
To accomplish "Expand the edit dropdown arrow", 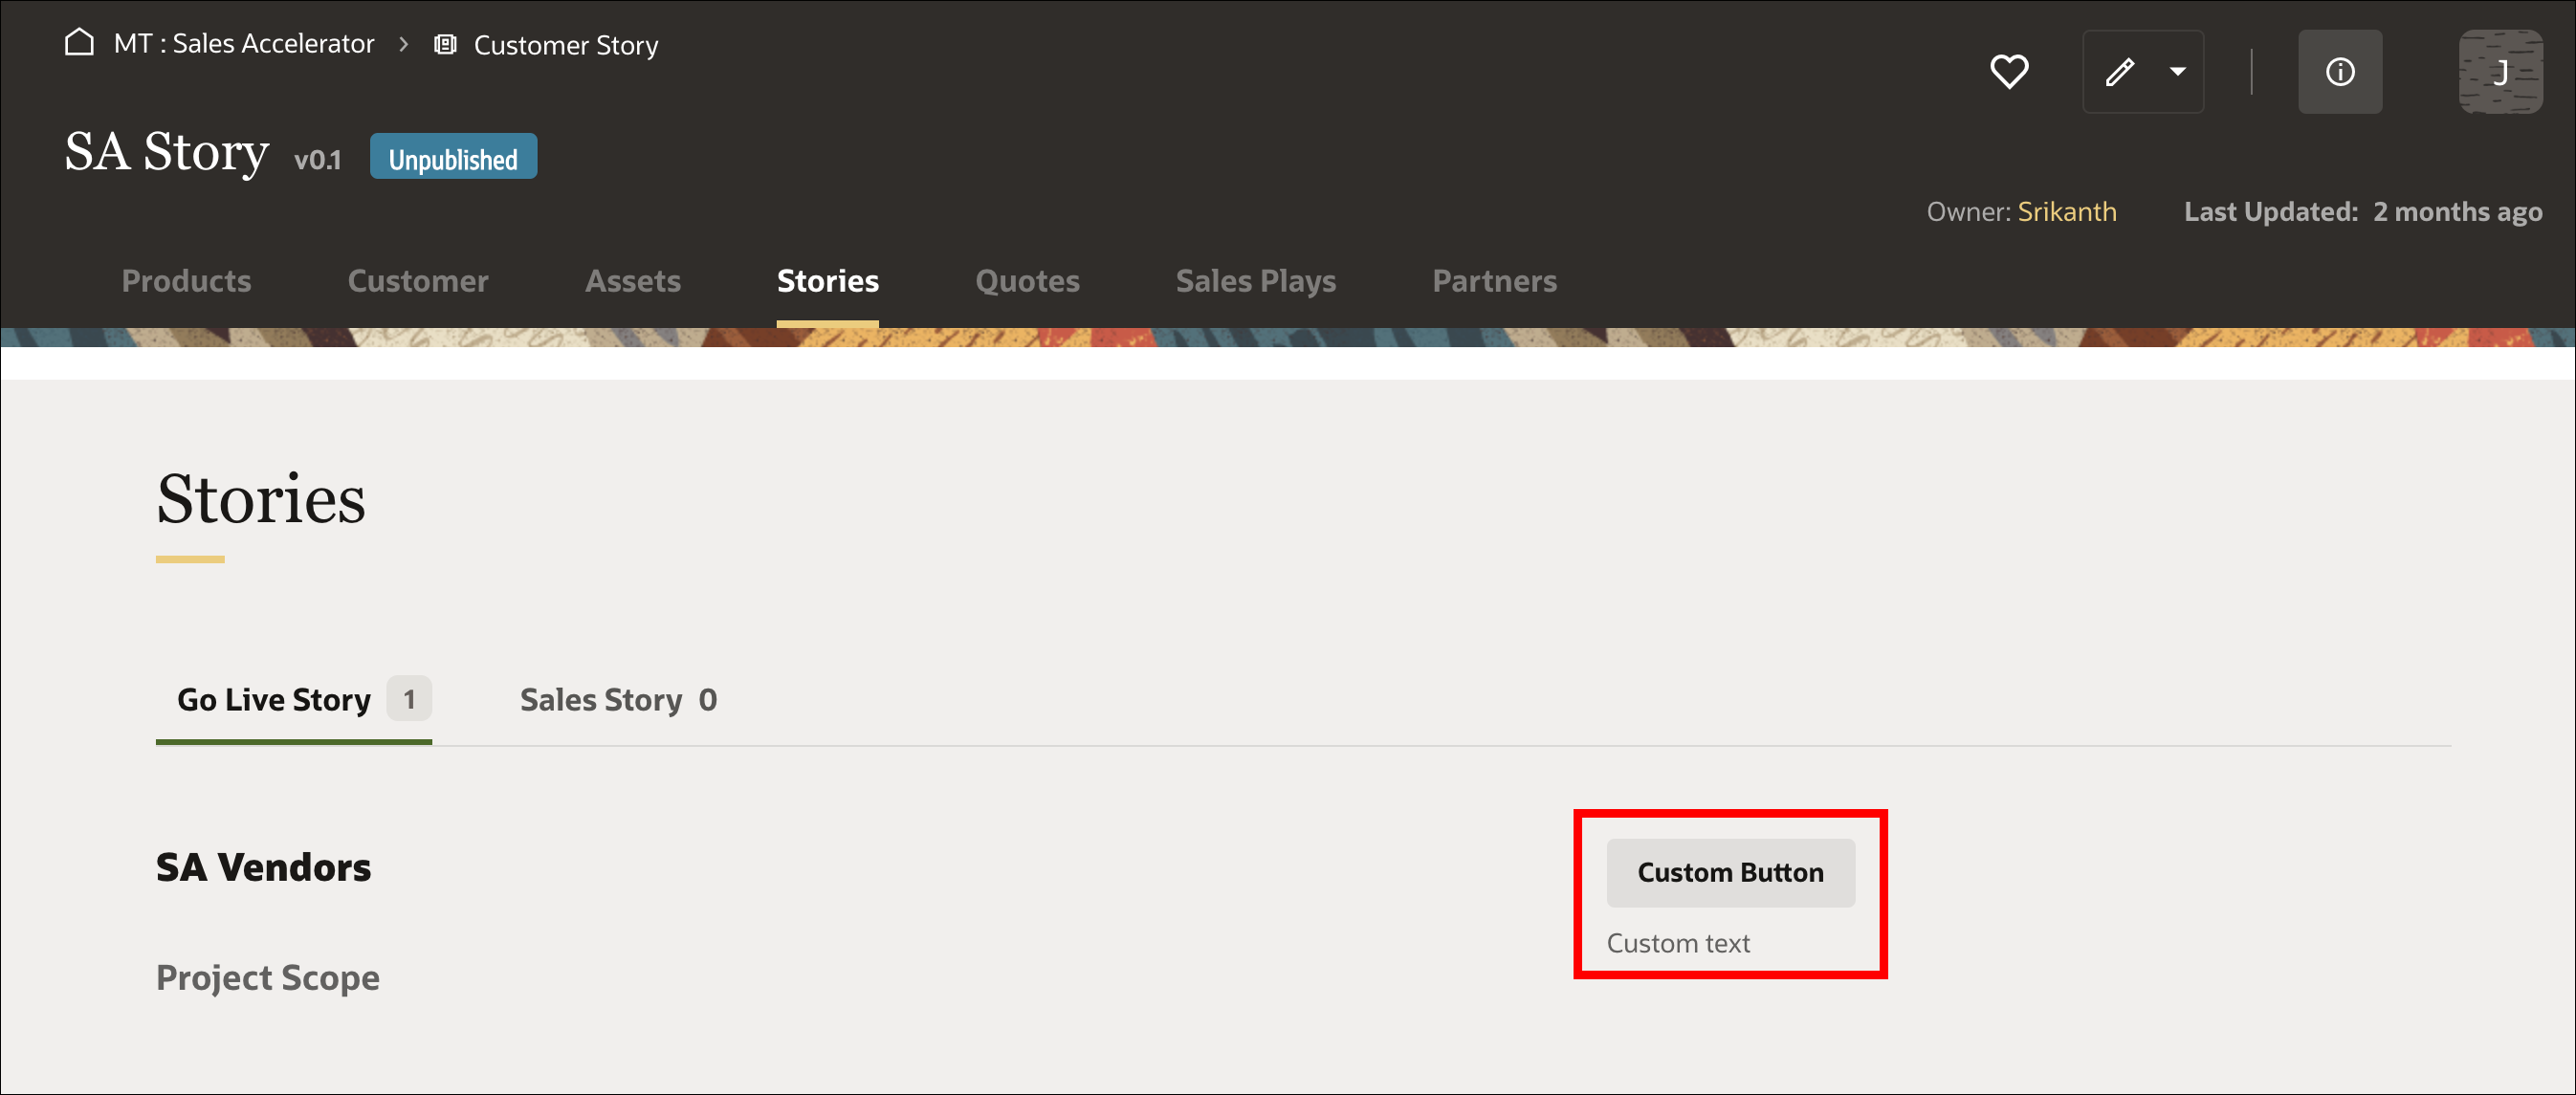I will coord(2176,71).
